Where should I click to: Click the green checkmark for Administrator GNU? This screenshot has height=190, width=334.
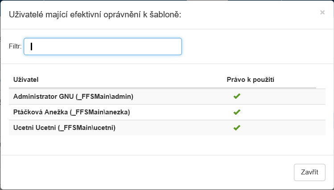point(237,97)
